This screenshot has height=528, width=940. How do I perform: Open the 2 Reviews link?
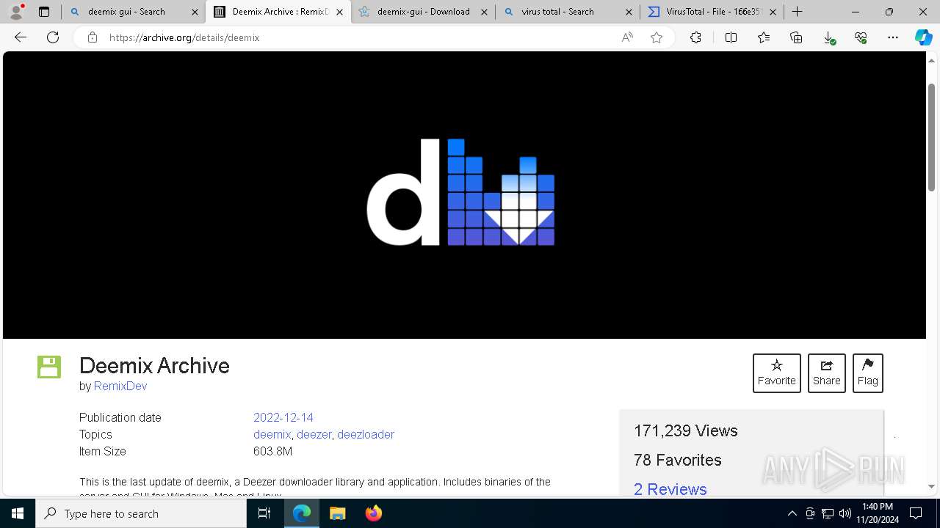(670, 489)
